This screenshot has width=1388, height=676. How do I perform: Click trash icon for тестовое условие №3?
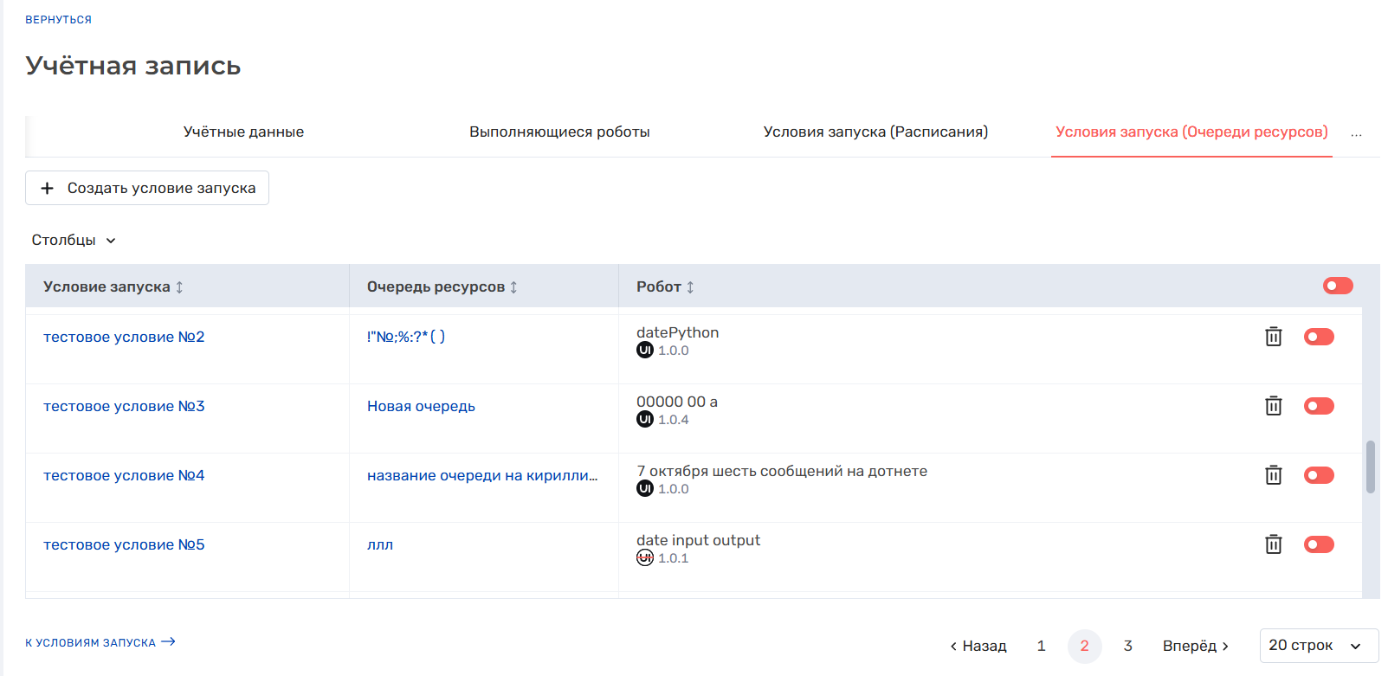(1273, 406)
